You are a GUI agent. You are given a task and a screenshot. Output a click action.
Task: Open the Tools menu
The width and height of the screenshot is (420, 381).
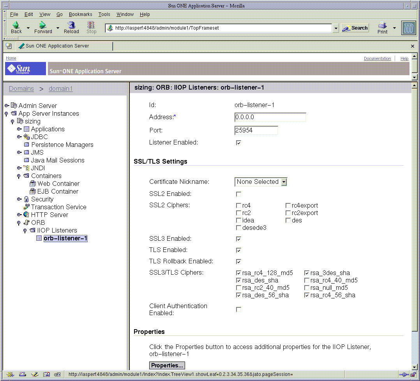pos(104,14)
